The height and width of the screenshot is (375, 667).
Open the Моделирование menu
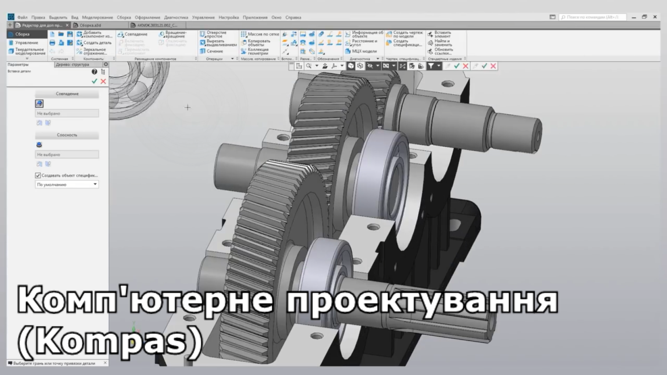pos(97,17)
